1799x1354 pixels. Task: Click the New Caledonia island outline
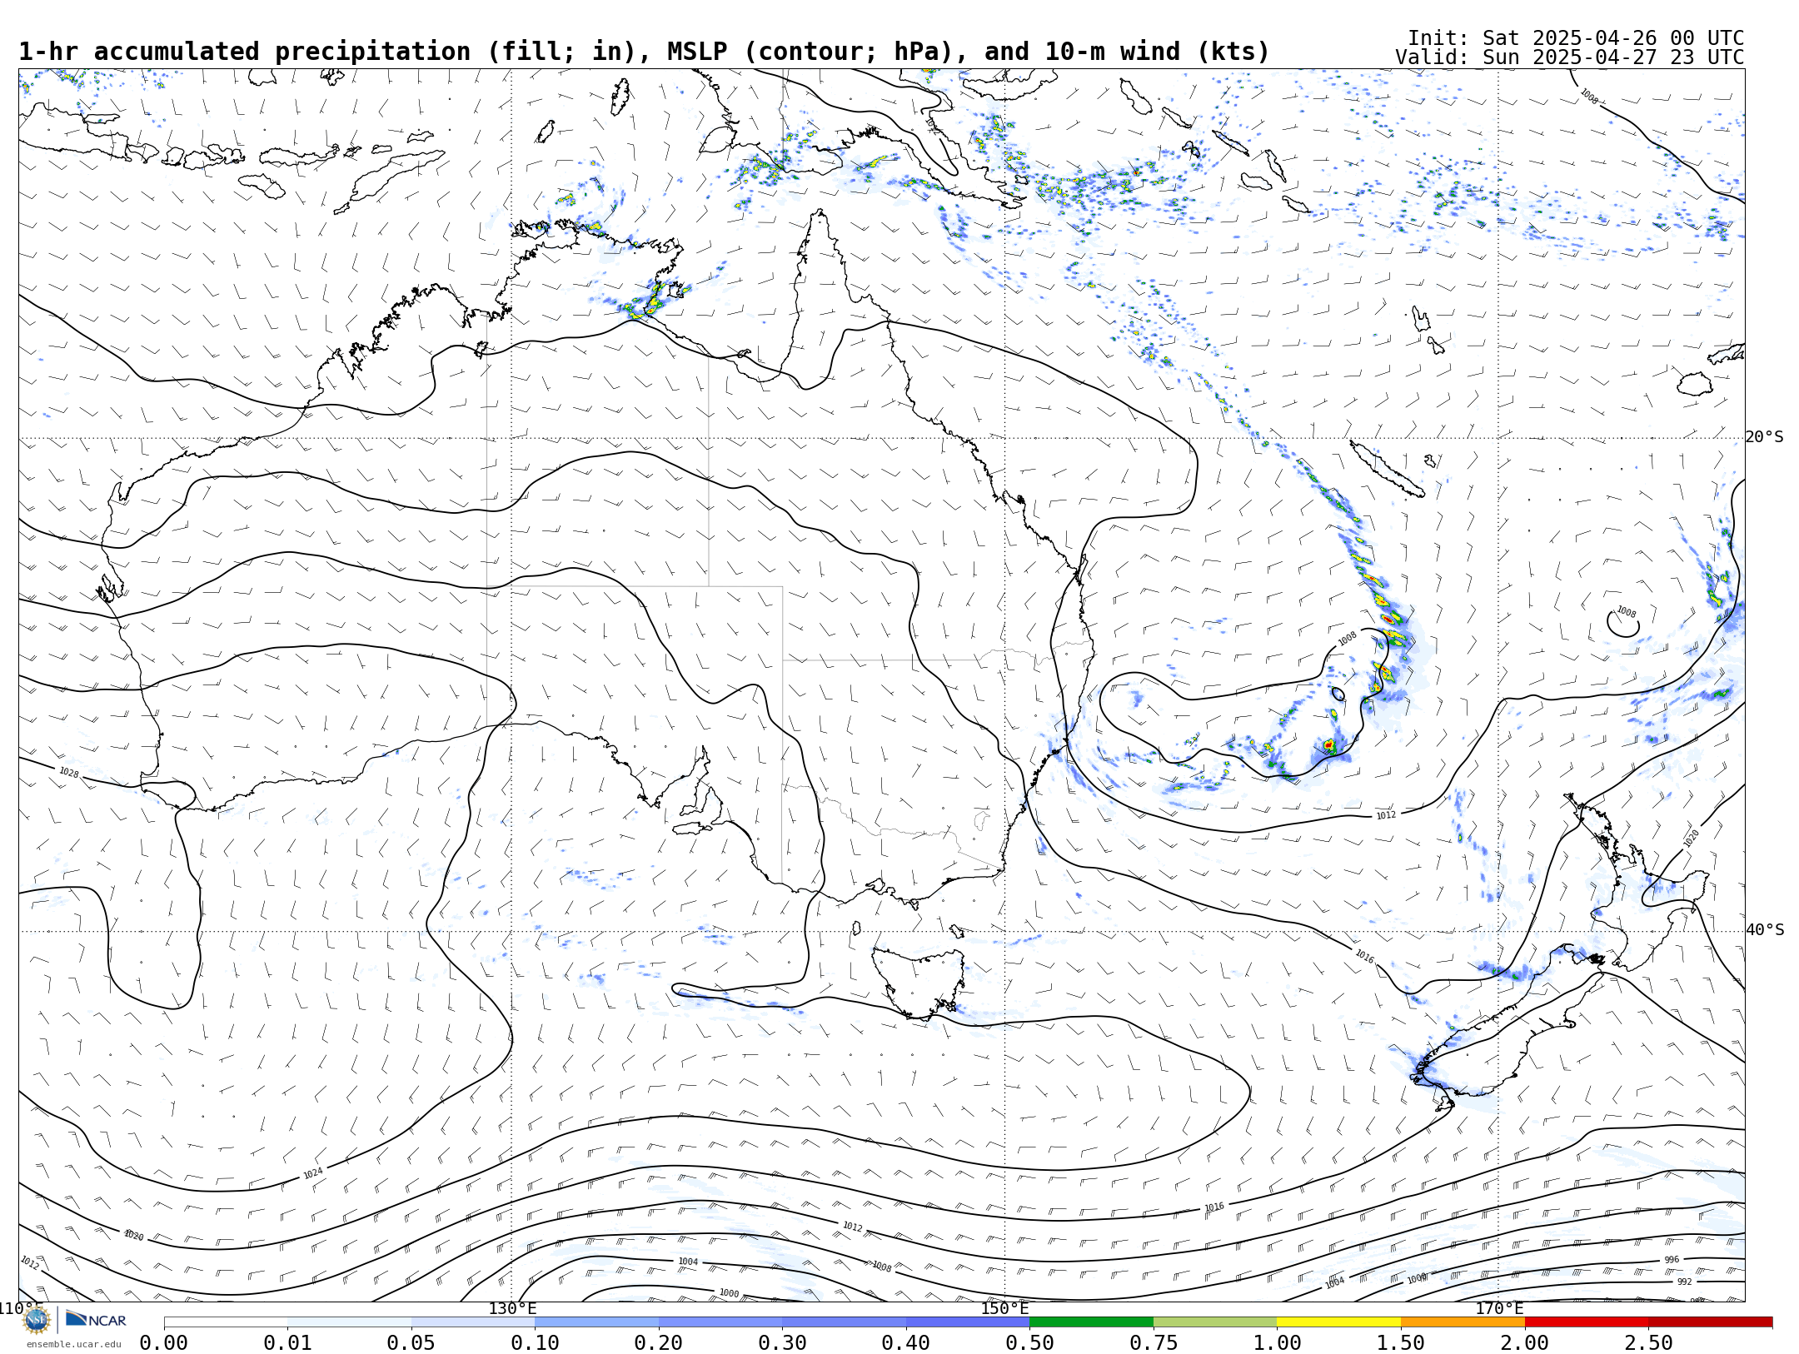(1387, 469)
